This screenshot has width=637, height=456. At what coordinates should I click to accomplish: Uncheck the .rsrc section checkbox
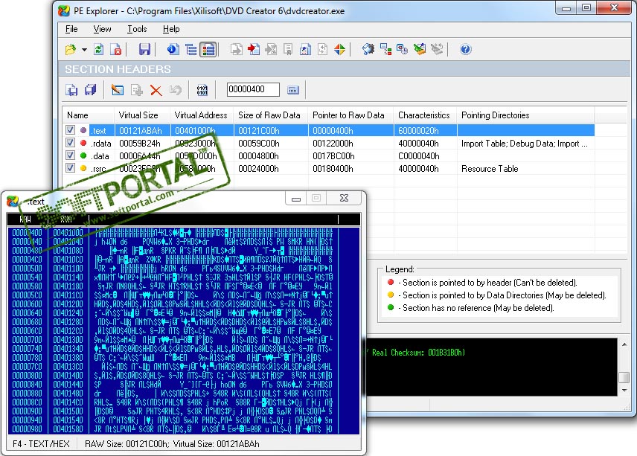pos(70,167)
